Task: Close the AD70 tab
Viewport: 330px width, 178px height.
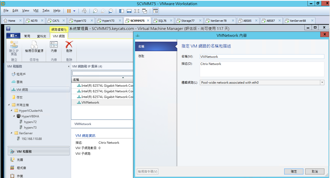Action: point(42,21)
